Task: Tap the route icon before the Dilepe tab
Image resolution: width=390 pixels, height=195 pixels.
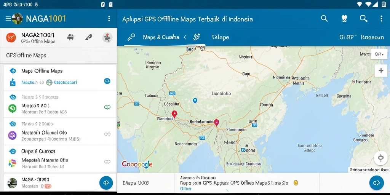Action: 197,37
